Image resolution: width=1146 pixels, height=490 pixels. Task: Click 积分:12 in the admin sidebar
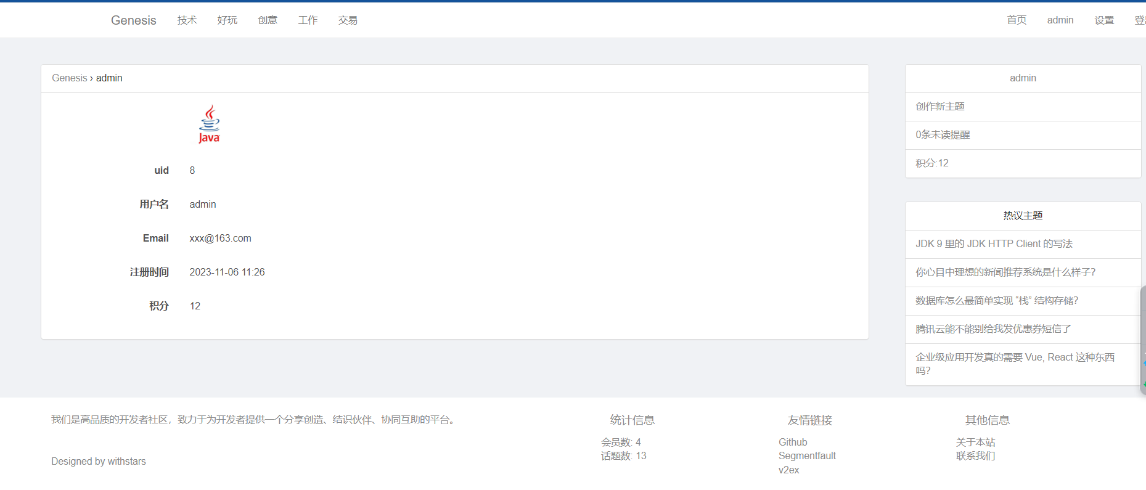[931, 163]
